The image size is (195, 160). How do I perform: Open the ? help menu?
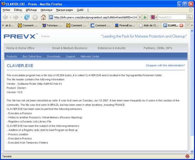point(88,10)
